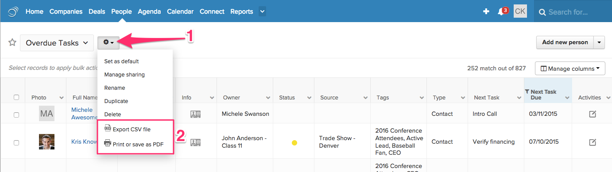
Task: Open the Agenda tab
Action: pyautogui.click(x=149, y=11)
